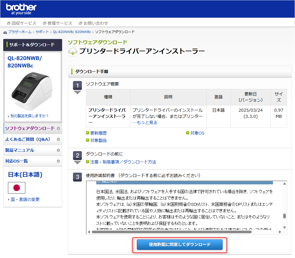The image size is (295, 258).
Task: Go to ブラザーホーム breadcrumb link
Action: [20, 32]
